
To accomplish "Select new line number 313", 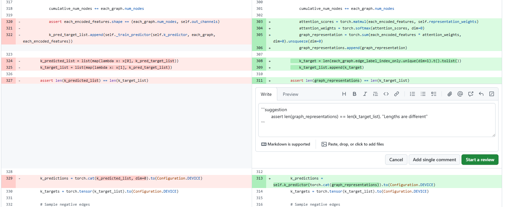I will tap(259, 179).
